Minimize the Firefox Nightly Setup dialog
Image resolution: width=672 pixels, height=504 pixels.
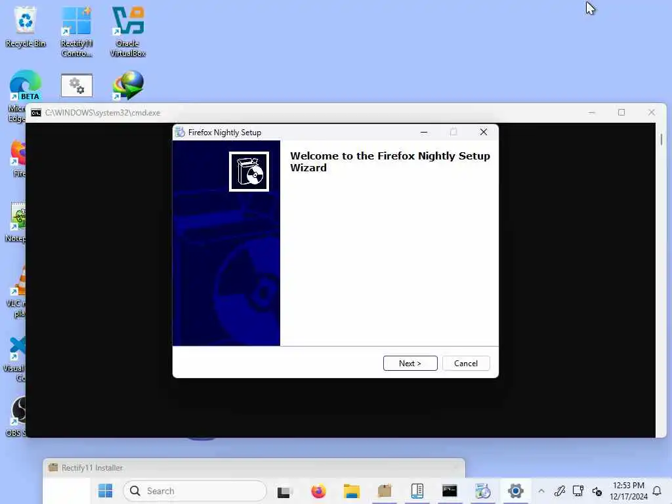coord(424,132)
